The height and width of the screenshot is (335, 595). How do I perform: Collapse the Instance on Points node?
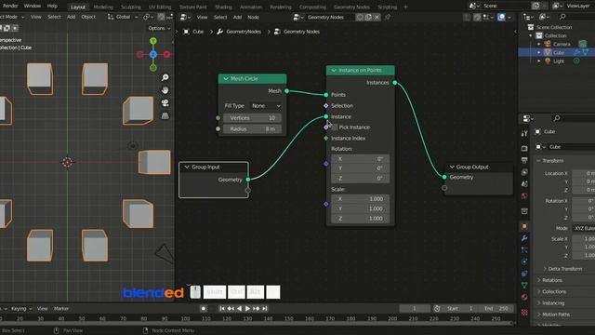(x=334, y=71)
